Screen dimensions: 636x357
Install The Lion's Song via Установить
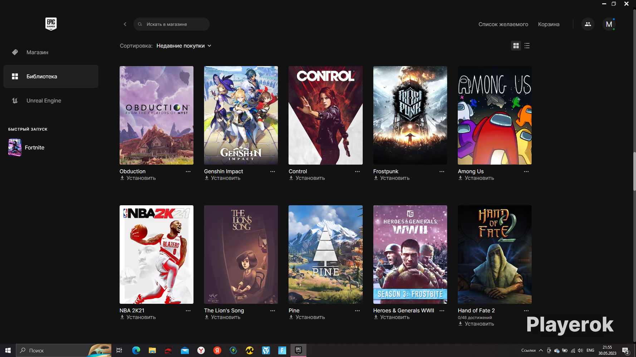pyautogui.click(x=222, y=317)
